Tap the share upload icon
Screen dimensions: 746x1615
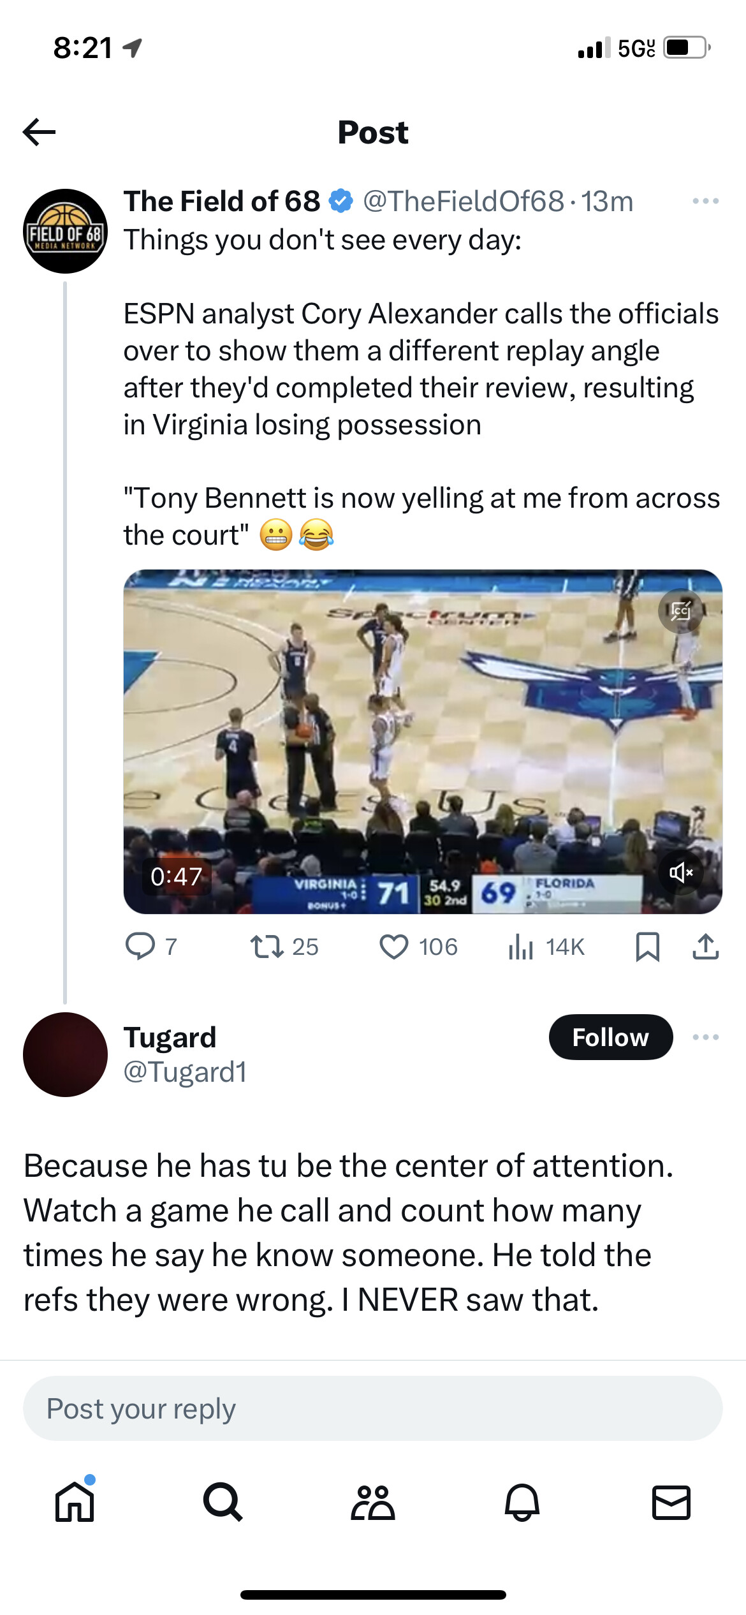click(705, 947)
